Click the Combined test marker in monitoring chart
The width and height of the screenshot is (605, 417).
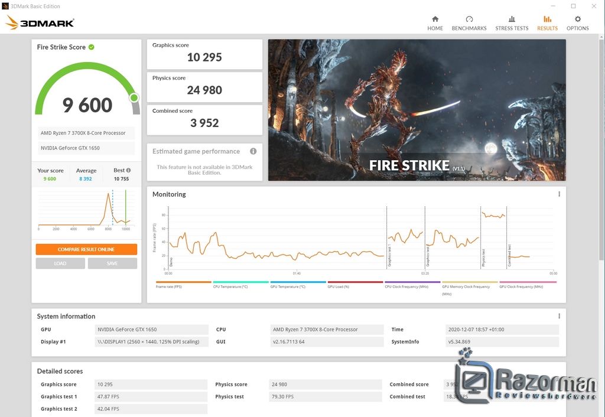click(x=509, y=255)
